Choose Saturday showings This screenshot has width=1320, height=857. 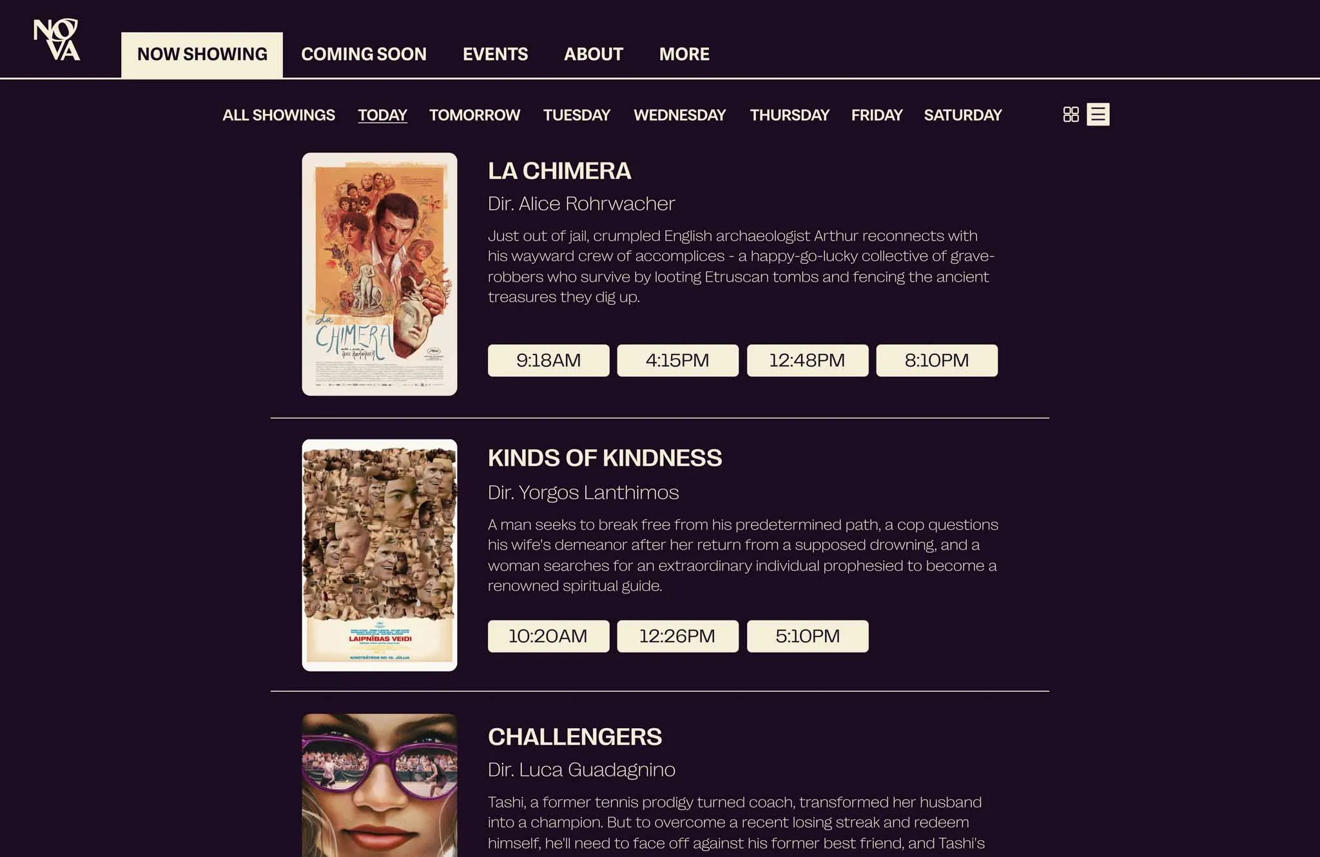(962, 115)
